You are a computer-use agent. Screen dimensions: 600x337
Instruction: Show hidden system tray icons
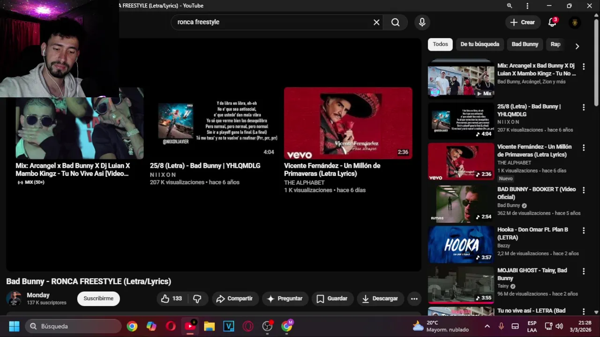(487, 326)
